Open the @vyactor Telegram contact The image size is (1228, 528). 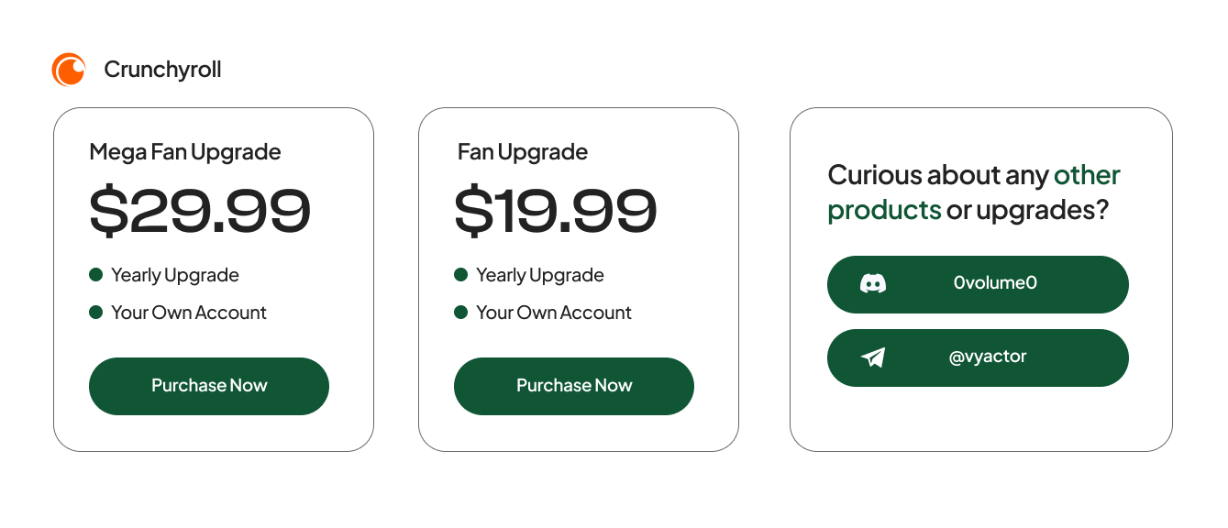(x=988, y=357)
